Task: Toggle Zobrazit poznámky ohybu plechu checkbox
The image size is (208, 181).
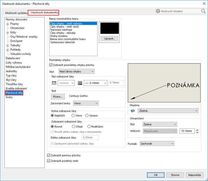Action: click(x=51, y=65)
